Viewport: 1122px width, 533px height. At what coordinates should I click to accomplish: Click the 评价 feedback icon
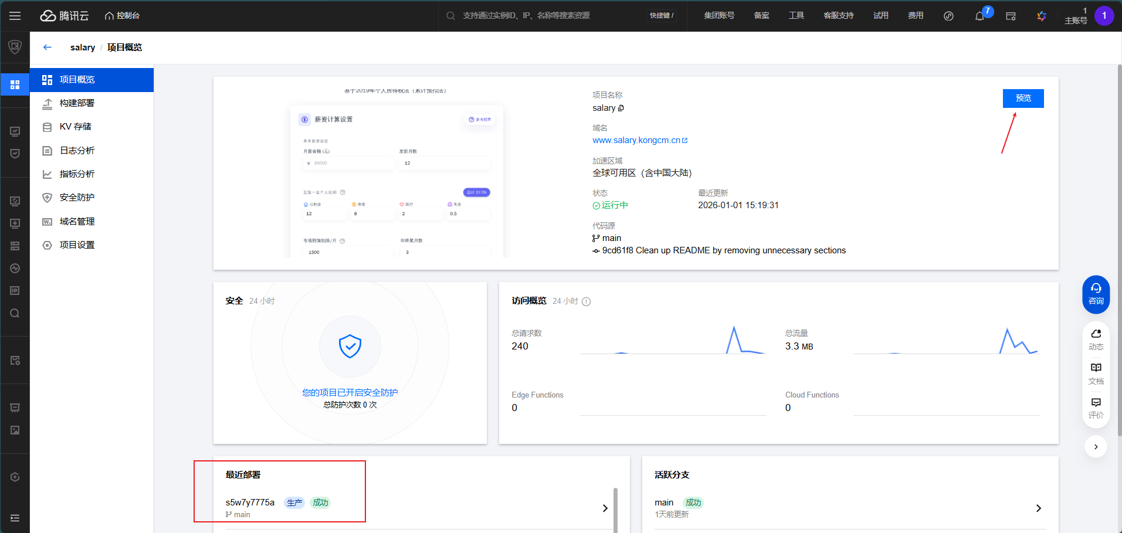point(1096,408)
